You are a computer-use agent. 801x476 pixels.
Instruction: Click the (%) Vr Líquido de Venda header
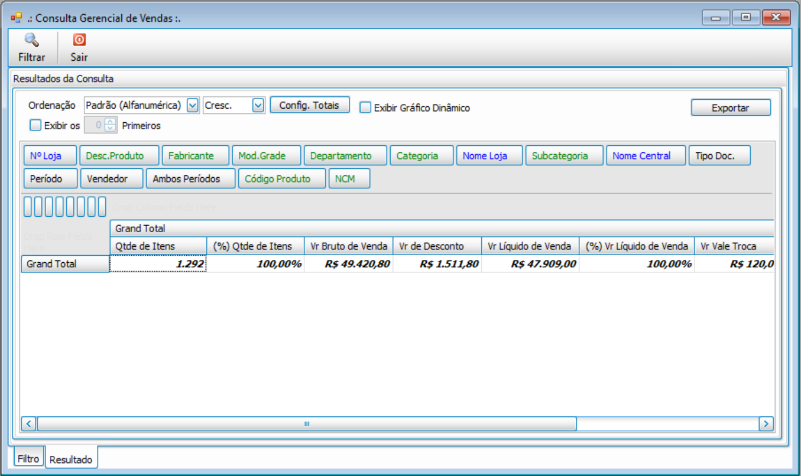(x=637, y=246)
